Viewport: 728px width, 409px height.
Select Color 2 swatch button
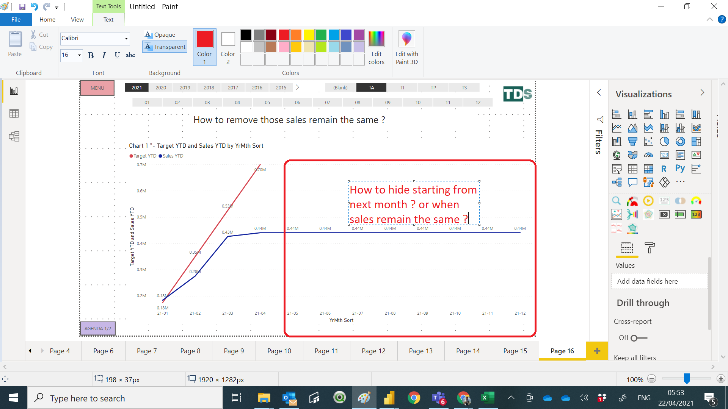228,47
